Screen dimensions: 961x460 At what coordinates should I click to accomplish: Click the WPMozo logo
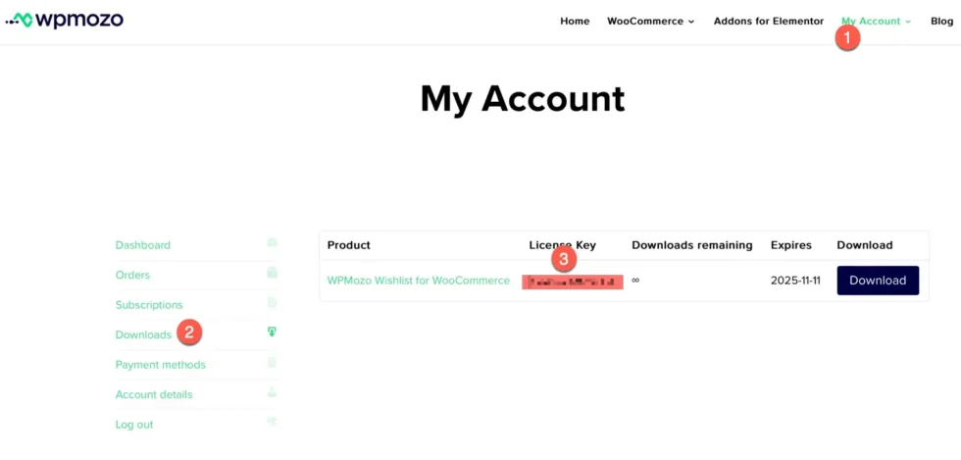[x=65, y=21]
